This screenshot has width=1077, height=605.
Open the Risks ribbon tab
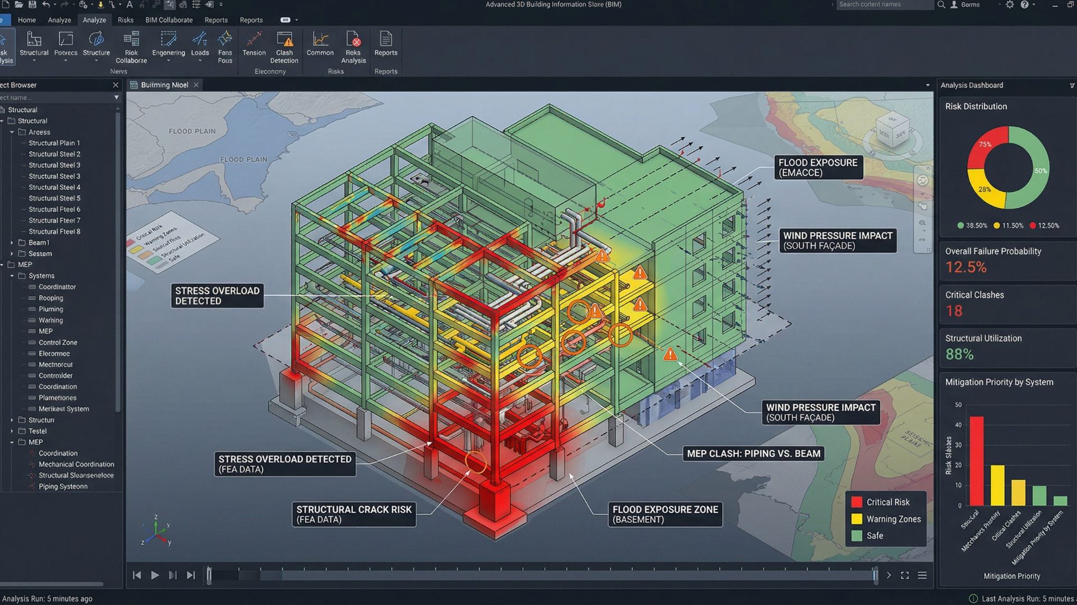click(x=126, y=20)
